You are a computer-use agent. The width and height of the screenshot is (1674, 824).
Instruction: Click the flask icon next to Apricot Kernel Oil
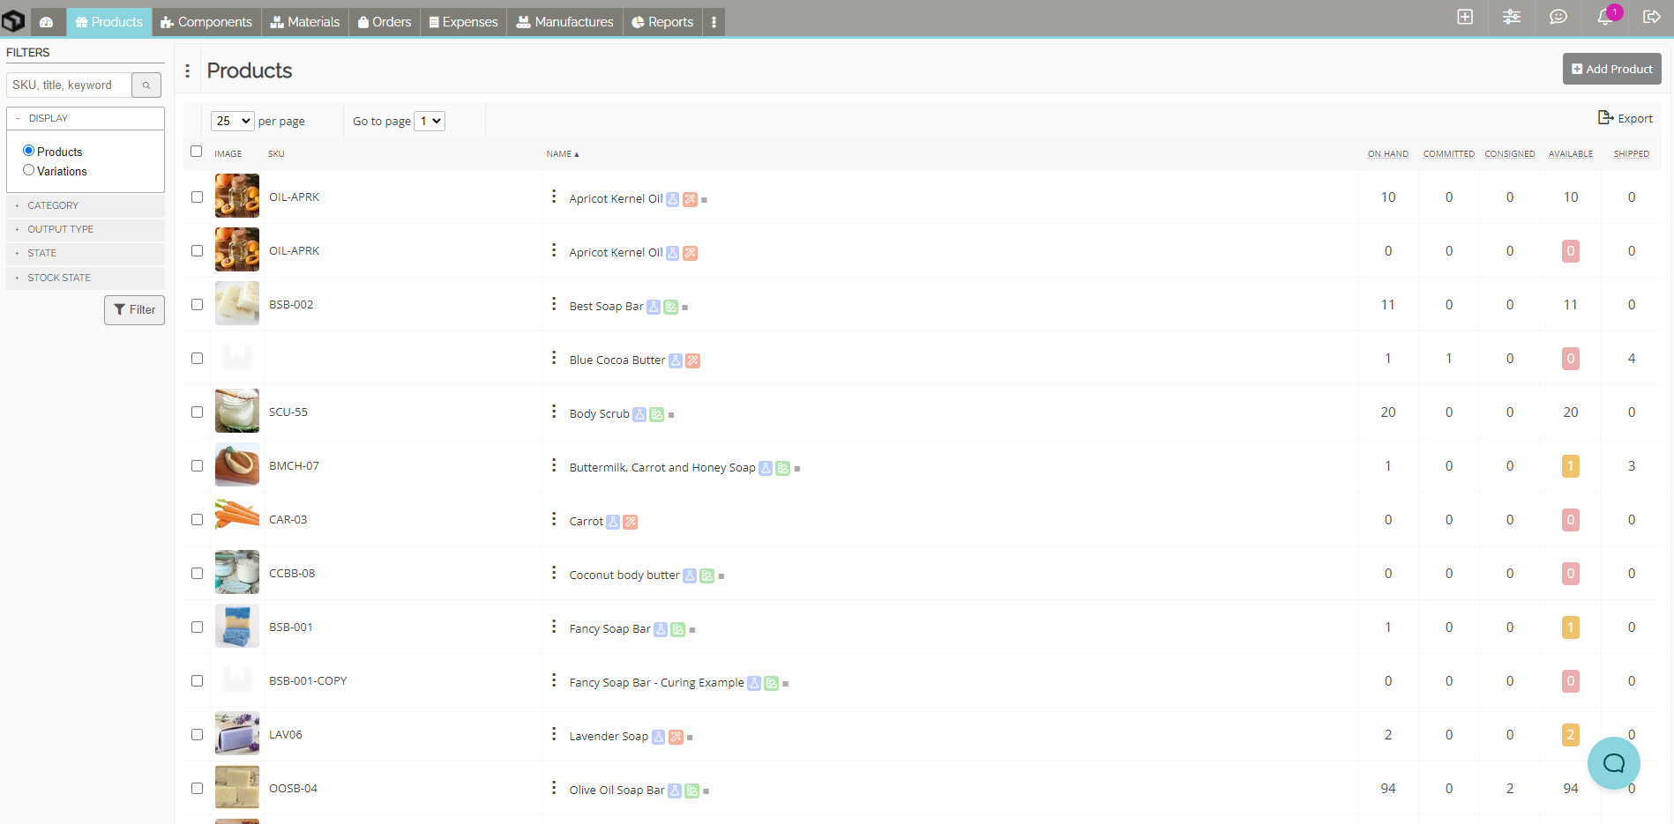pos(672,199)
